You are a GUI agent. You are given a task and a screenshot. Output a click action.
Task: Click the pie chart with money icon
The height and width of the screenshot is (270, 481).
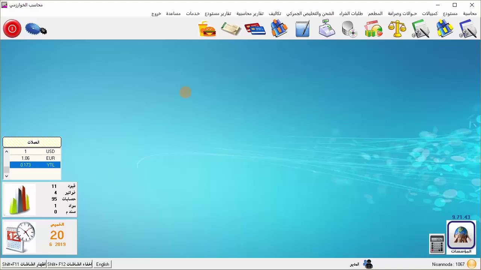(374, 29)
